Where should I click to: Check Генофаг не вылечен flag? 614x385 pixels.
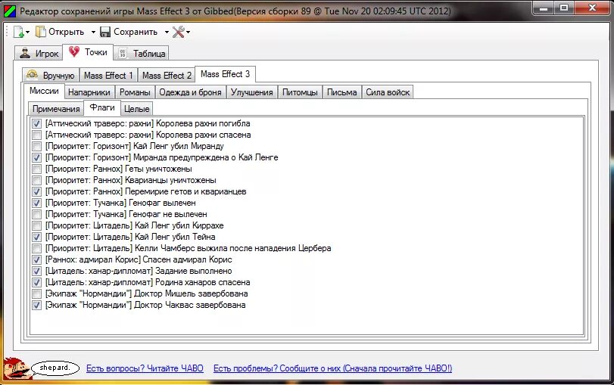point(37,214)
